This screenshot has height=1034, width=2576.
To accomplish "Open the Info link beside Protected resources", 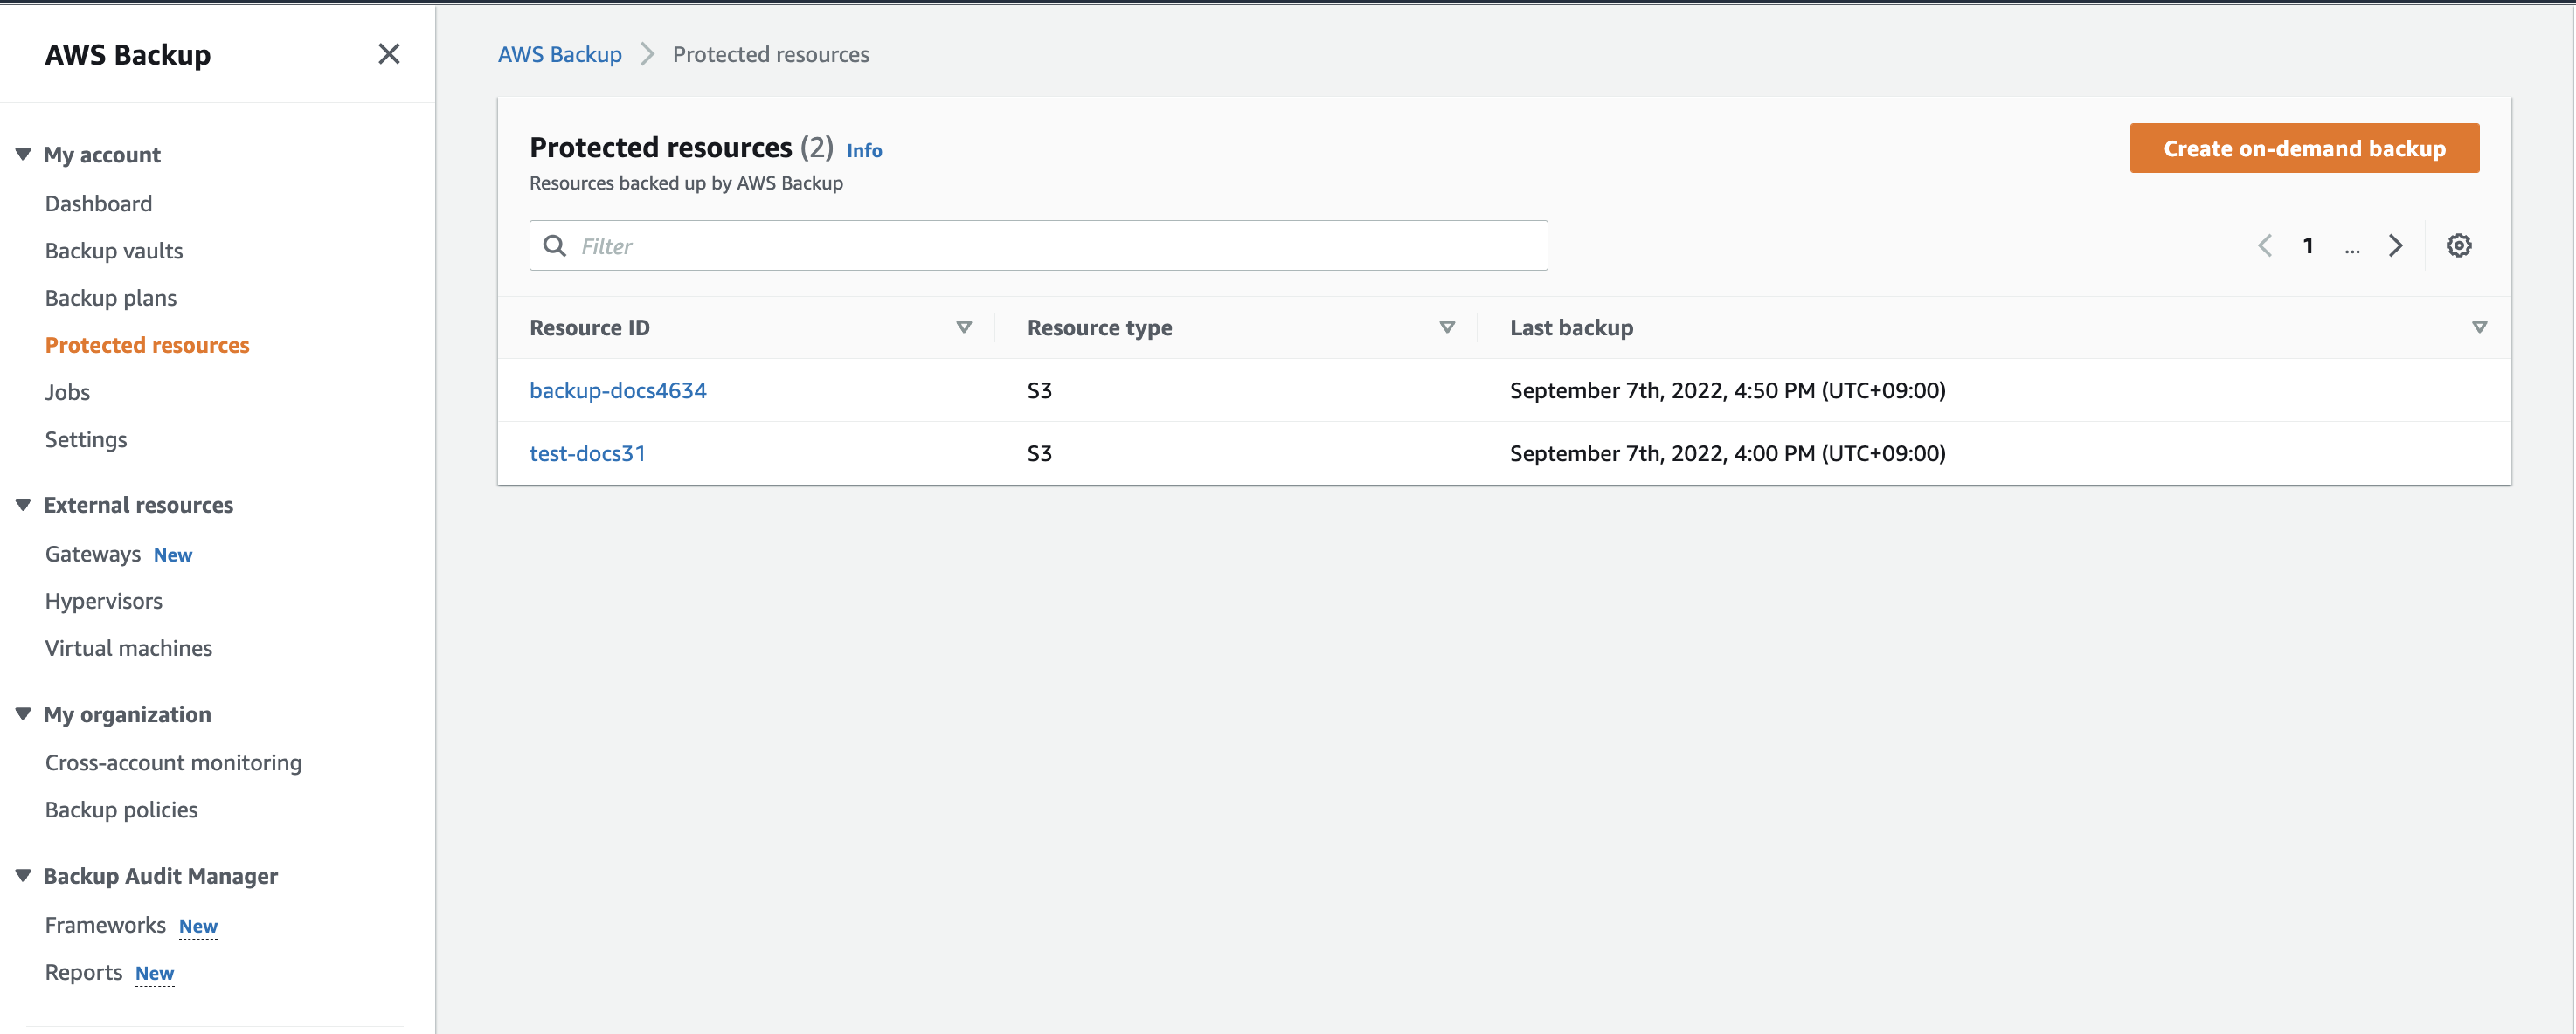I will [864, 151].
